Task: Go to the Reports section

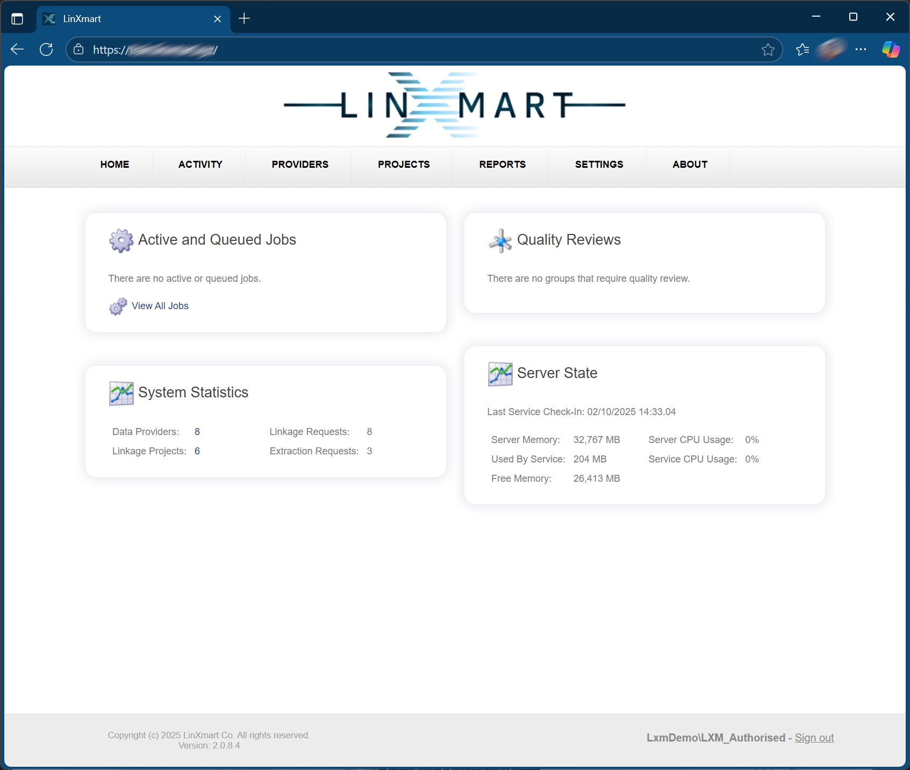Action: (502, 165)
